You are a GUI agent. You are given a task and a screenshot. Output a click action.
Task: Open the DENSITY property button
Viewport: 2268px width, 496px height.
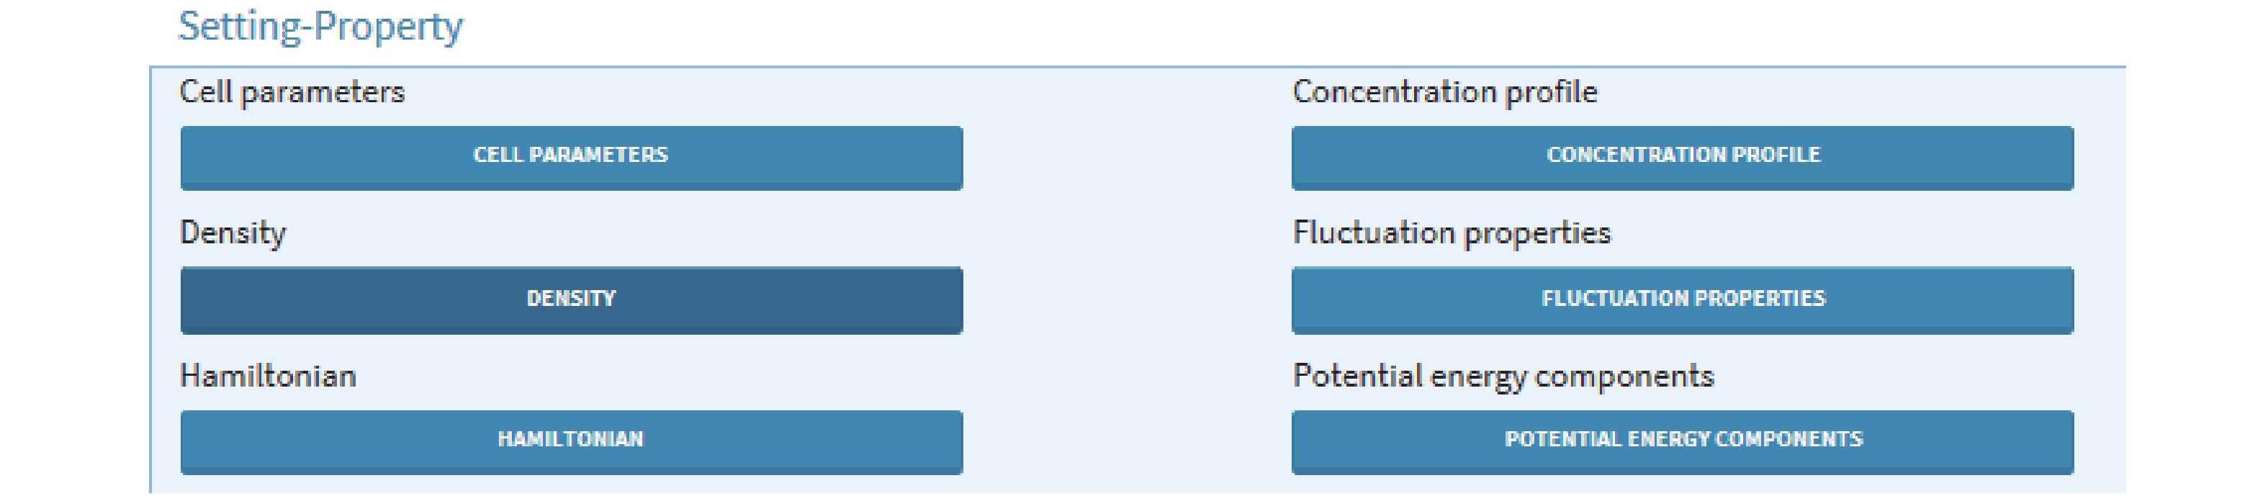(x=572, y=300)
